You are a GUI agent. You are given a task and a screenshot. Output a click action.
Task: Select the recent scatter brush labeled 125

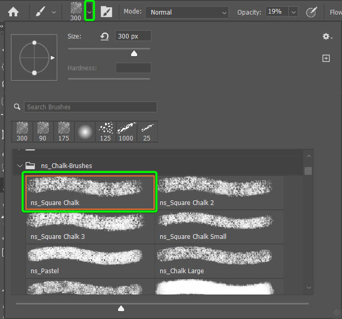(x=106, y=132)
